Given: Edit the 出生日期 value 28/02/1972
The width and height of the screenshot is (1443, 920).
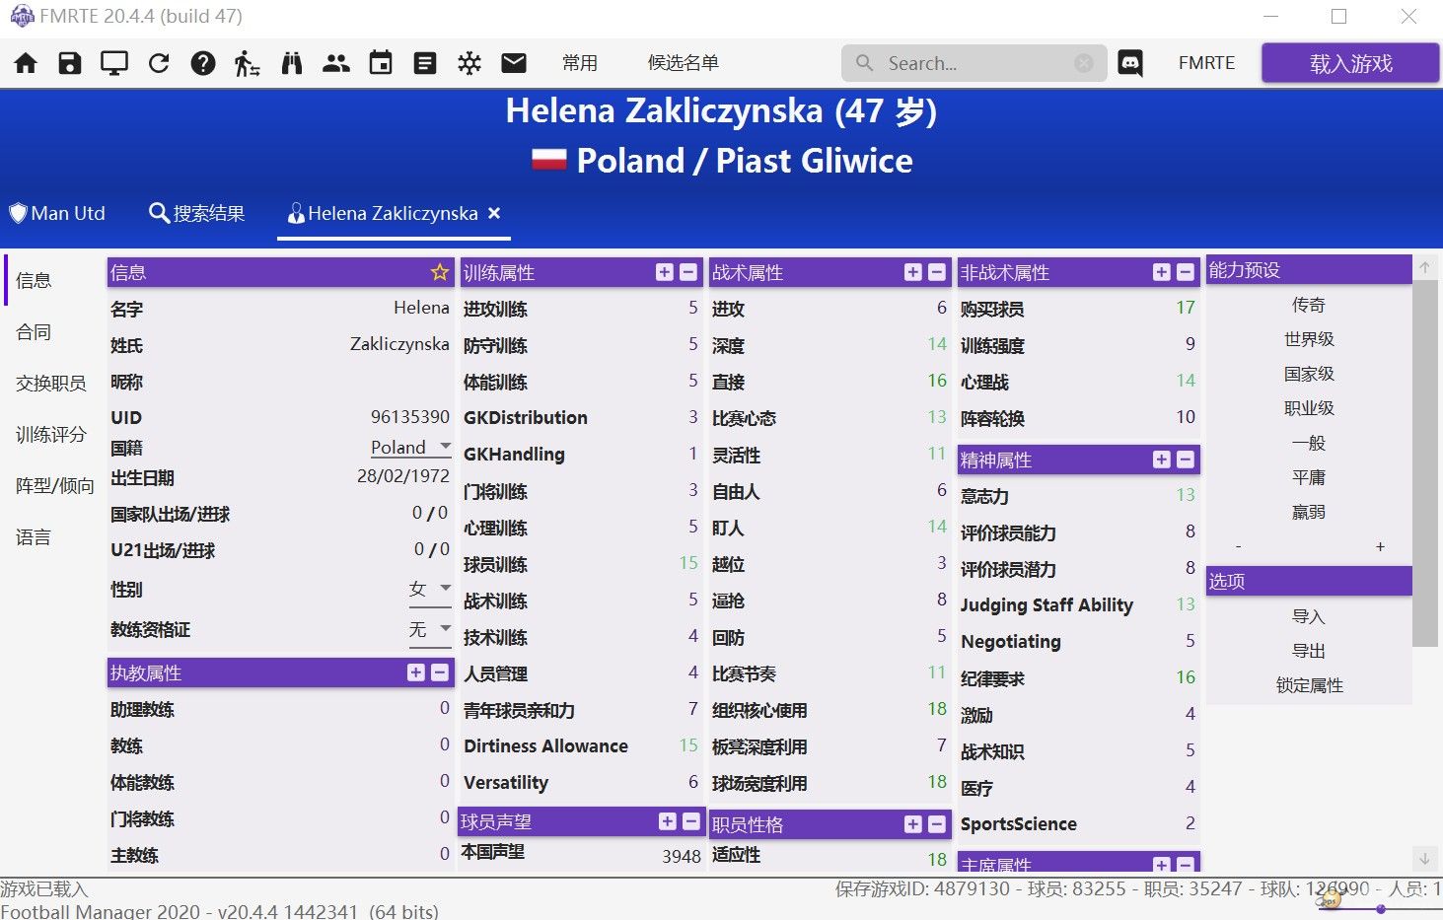Looking at the screenshot, I should point(402,476).
